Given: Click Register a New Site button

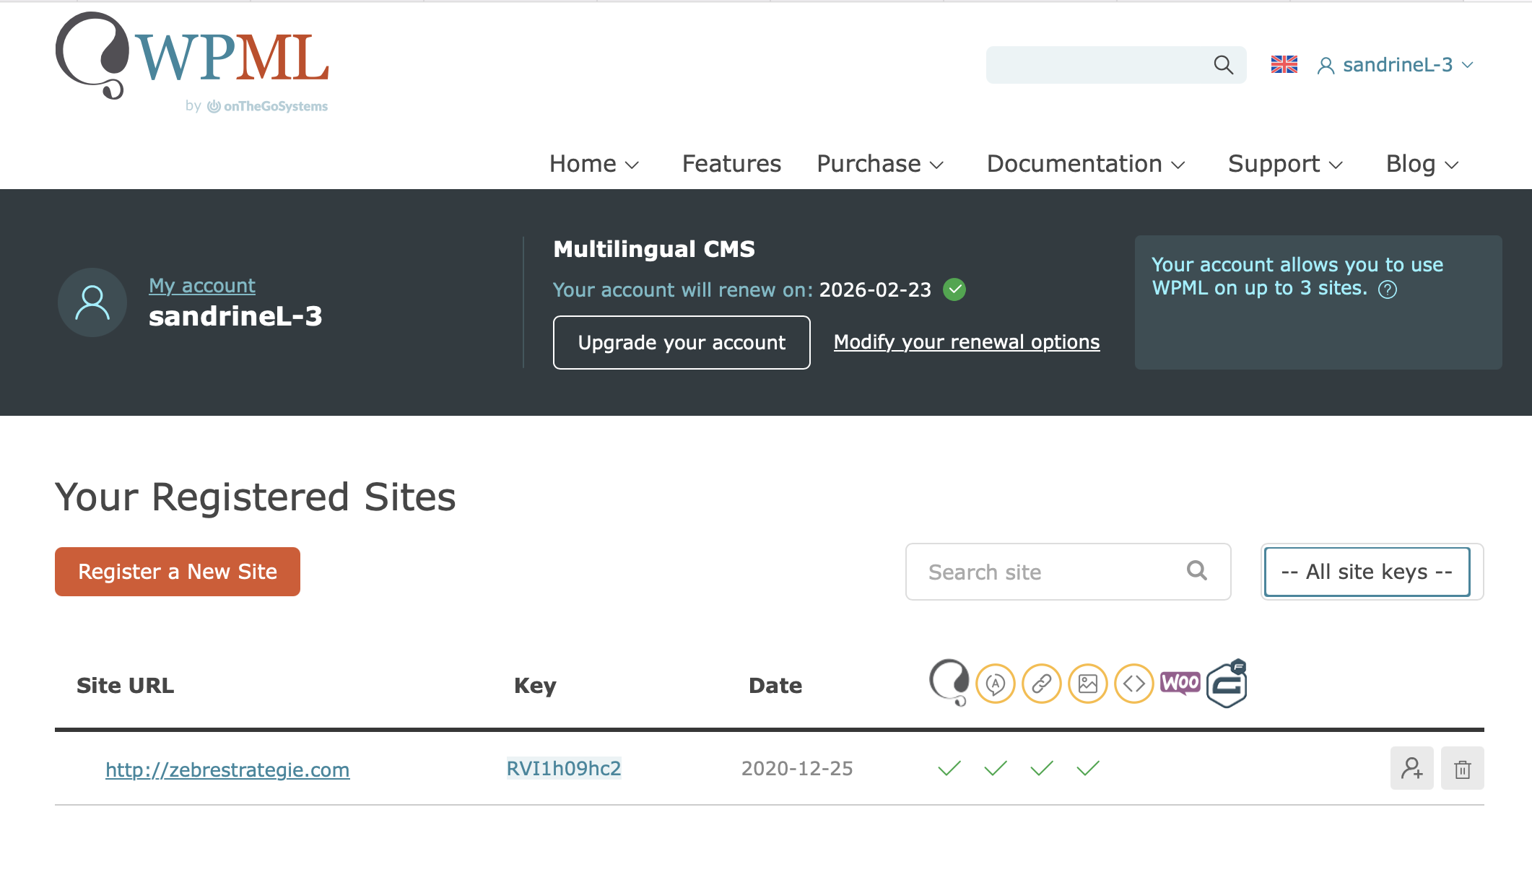Looking at the screenshot, I should (x=178, y=572).
